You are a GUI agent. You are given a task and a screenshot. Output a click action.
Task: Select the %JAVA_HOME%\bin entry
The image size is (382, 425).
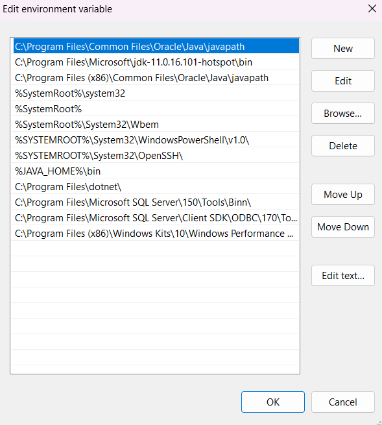[155, 171]
